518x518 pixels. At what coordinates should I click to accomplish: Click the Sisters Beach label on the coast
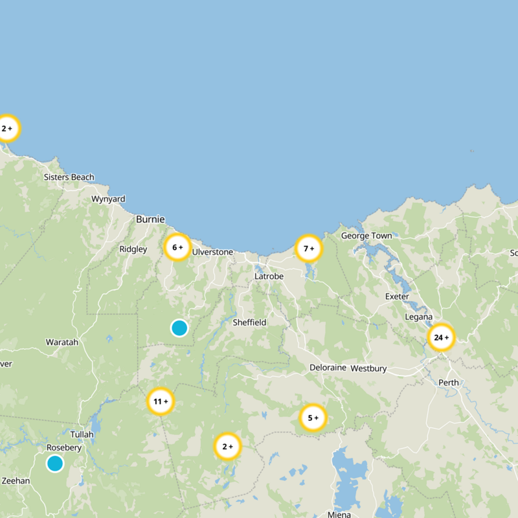pyautogui.click(x=67, y=177)
